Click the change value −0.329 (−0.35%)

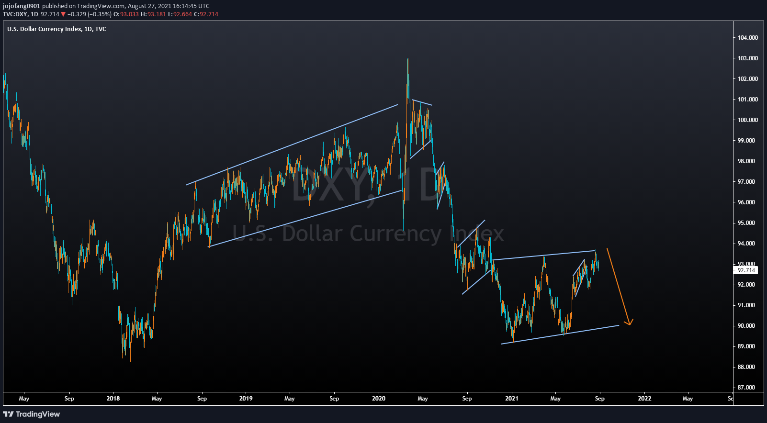pos(89,14)
